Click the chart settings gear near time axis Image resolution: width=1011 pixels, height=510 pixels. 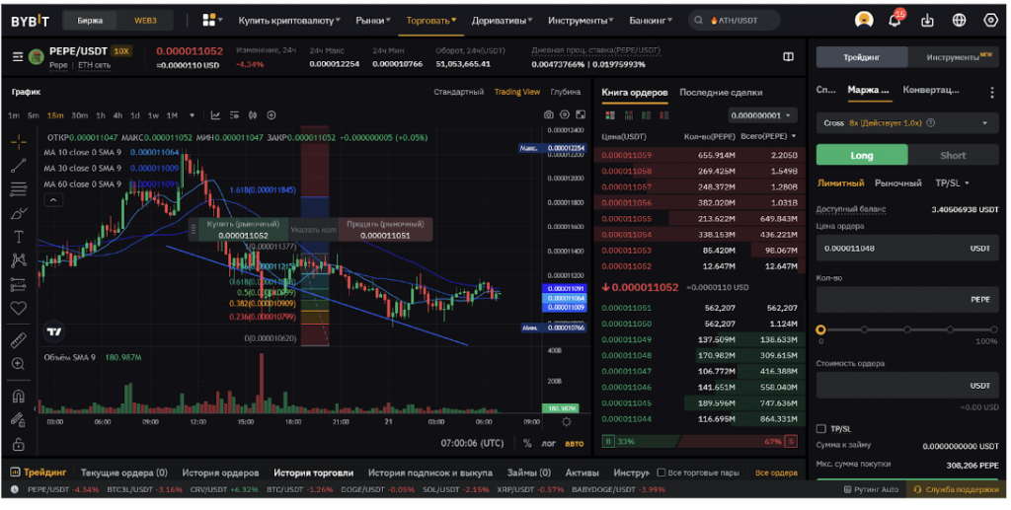coord(566,422)
